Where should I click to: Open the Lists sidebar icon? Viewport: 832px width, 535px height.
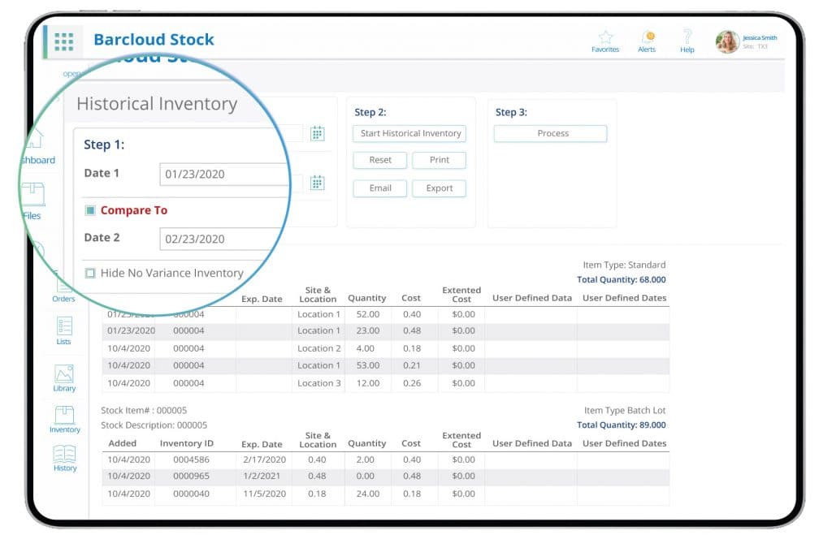pos(64,326)
